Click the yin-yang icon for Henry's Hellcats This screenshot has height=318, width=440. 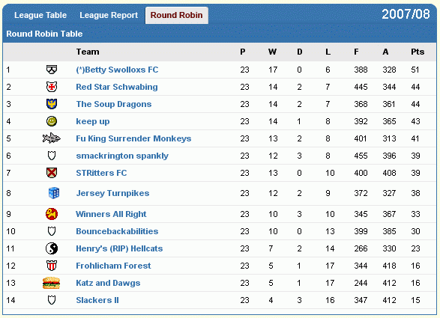(x=52, y=248)
